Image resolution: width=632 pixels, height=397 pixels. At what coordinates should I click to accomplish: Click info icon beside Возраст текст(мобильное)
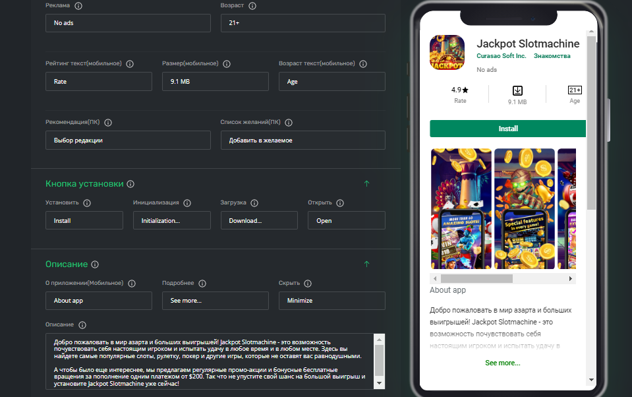(x=363, y=64)
